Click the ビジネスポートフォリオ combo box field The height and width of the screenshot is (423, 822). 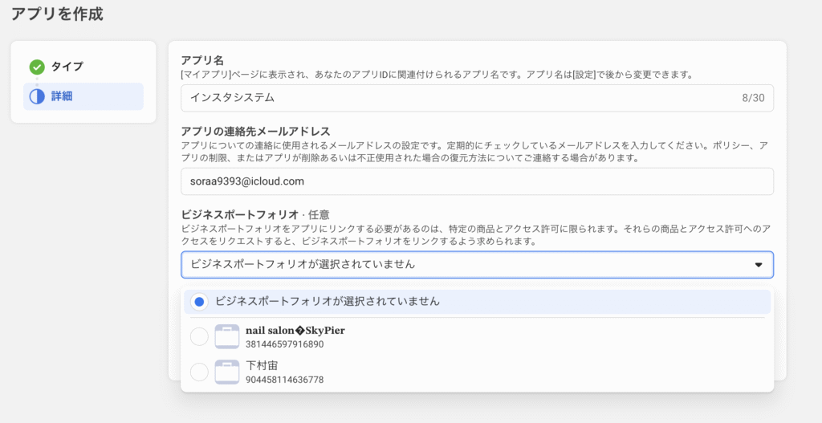tap(477, 265)
